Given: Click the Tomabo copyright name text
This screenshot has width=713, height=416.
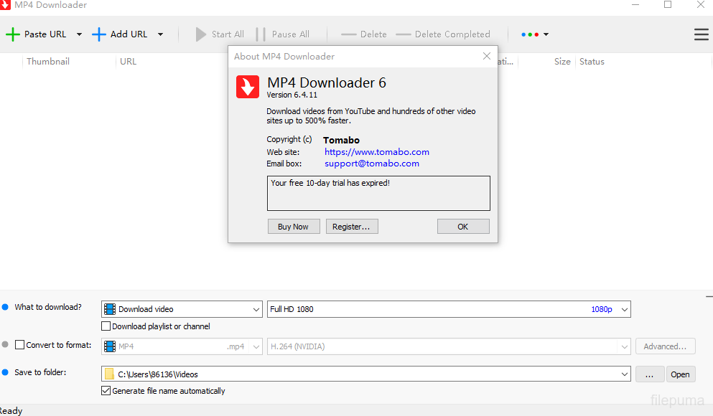Looking at the screenshot, I should click(342, 141).
